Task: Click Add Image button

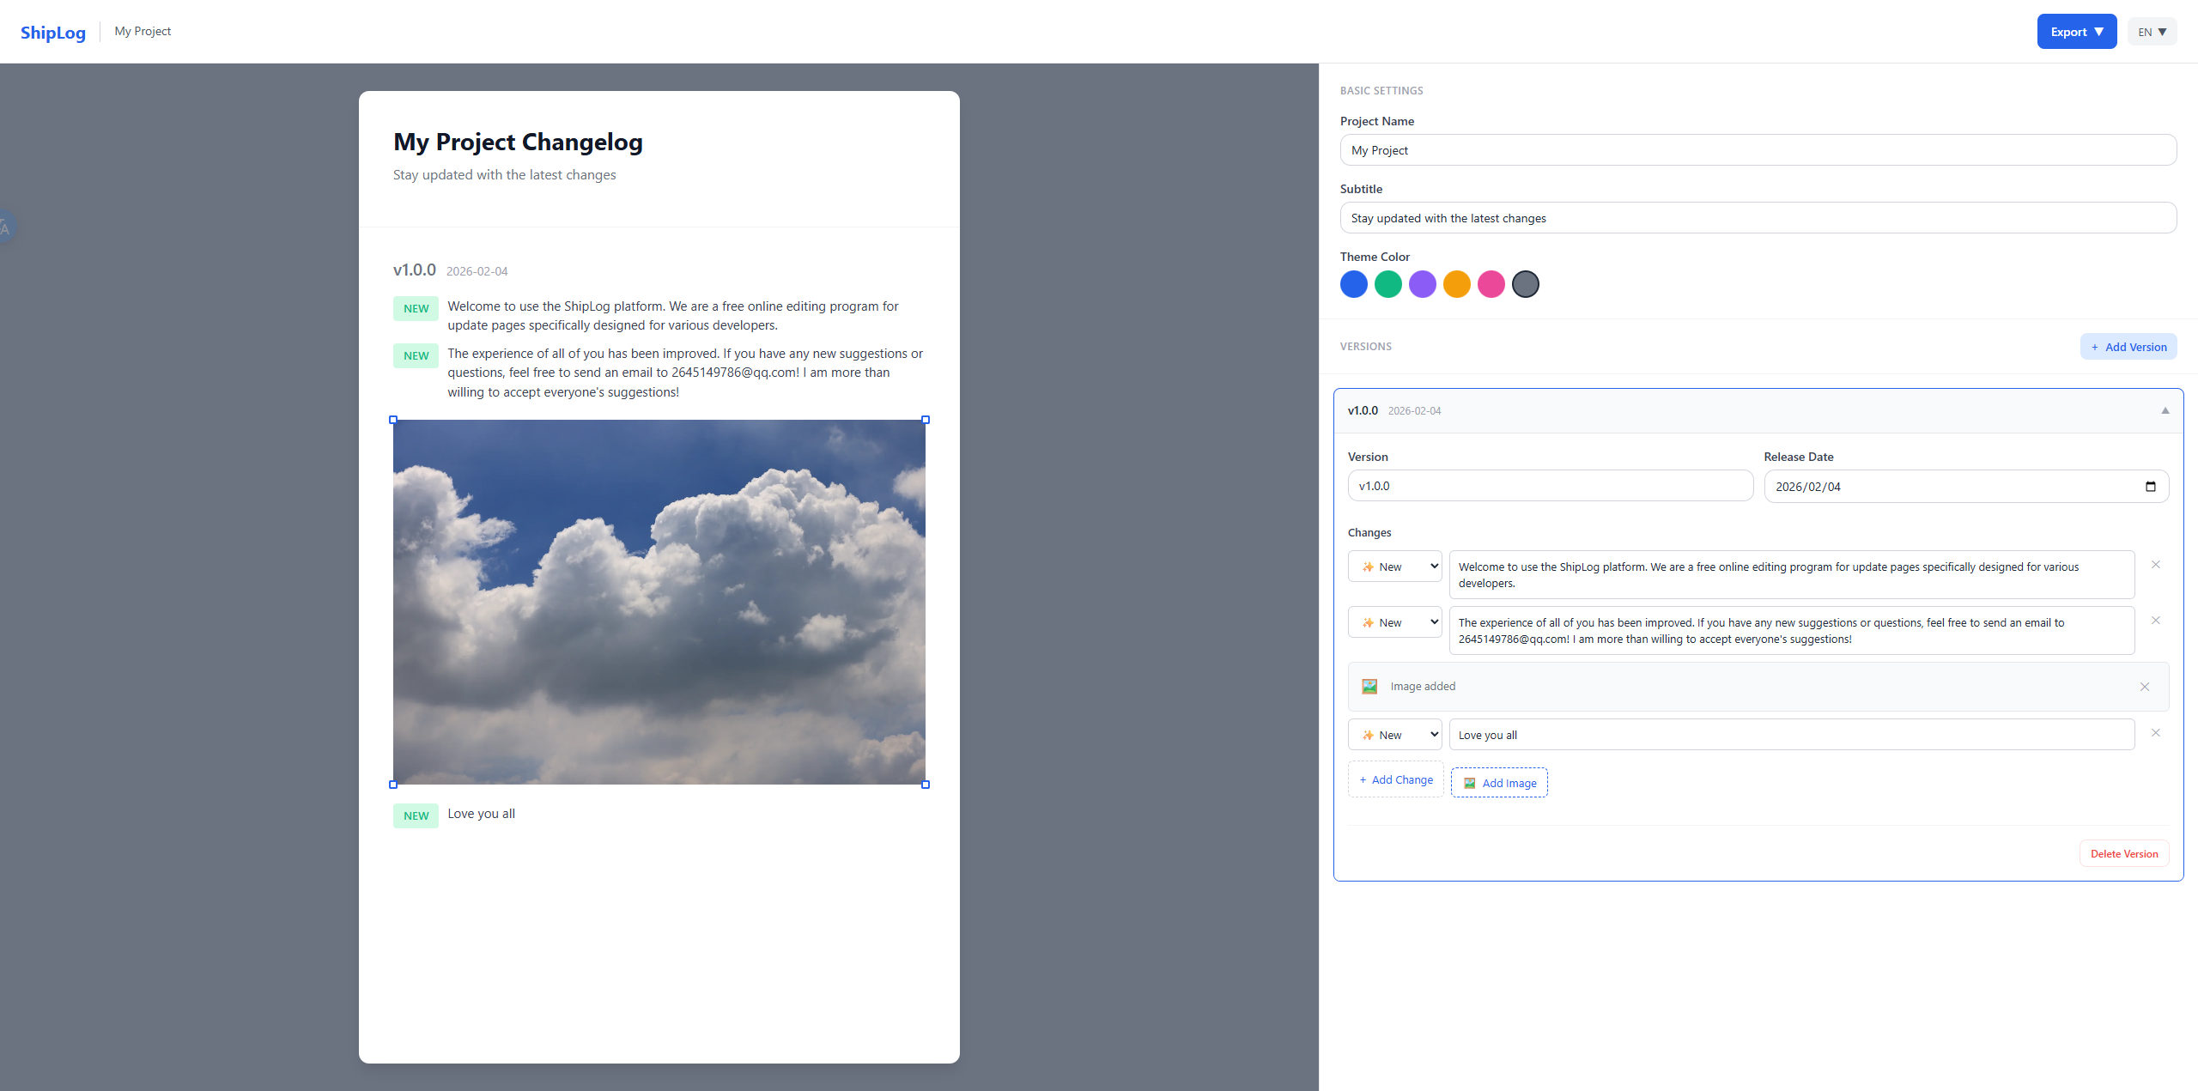Action: pyautogui.click(x=1499, y=783)
